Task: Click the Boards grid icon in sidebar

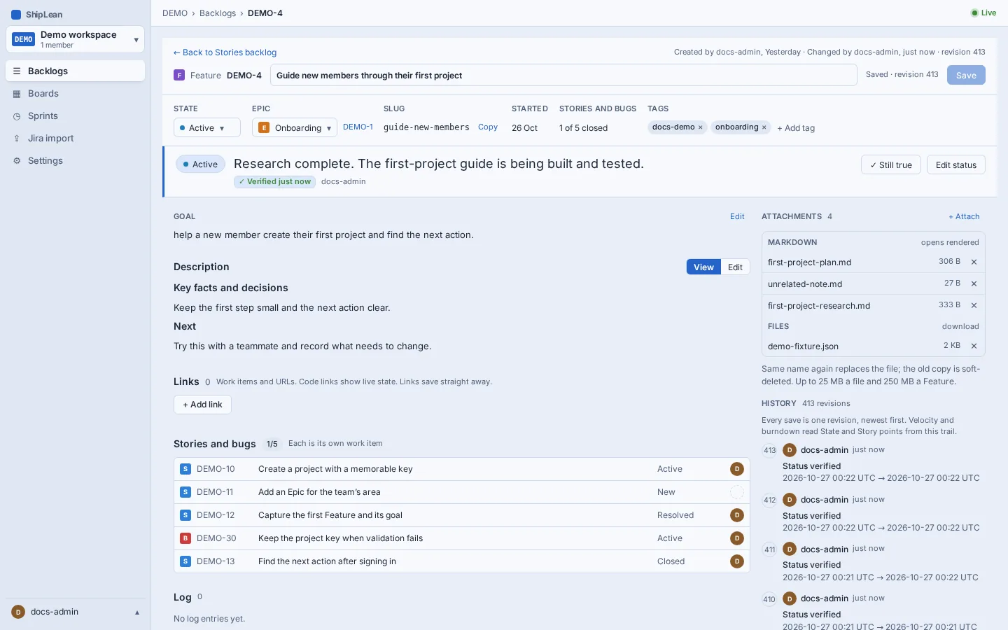Action: (17, 94)
